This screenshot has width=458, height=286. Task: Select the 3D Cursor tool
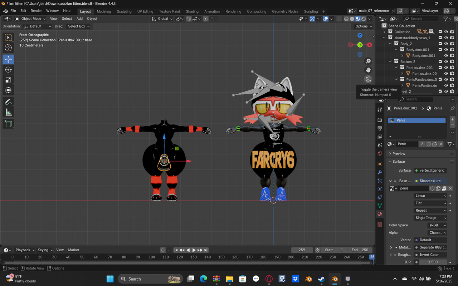coord(8,48)
